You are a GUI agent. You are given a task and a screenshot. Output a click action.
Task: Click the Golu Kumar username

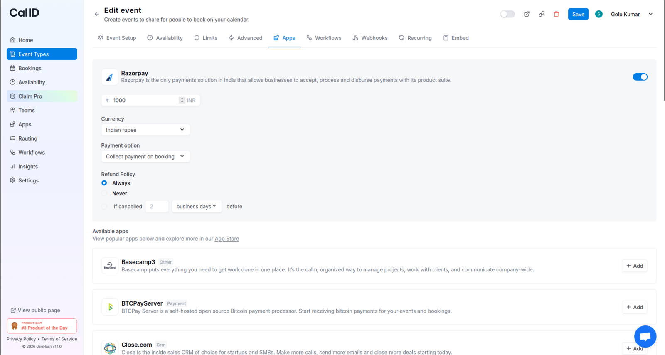(x=625, y=14)
